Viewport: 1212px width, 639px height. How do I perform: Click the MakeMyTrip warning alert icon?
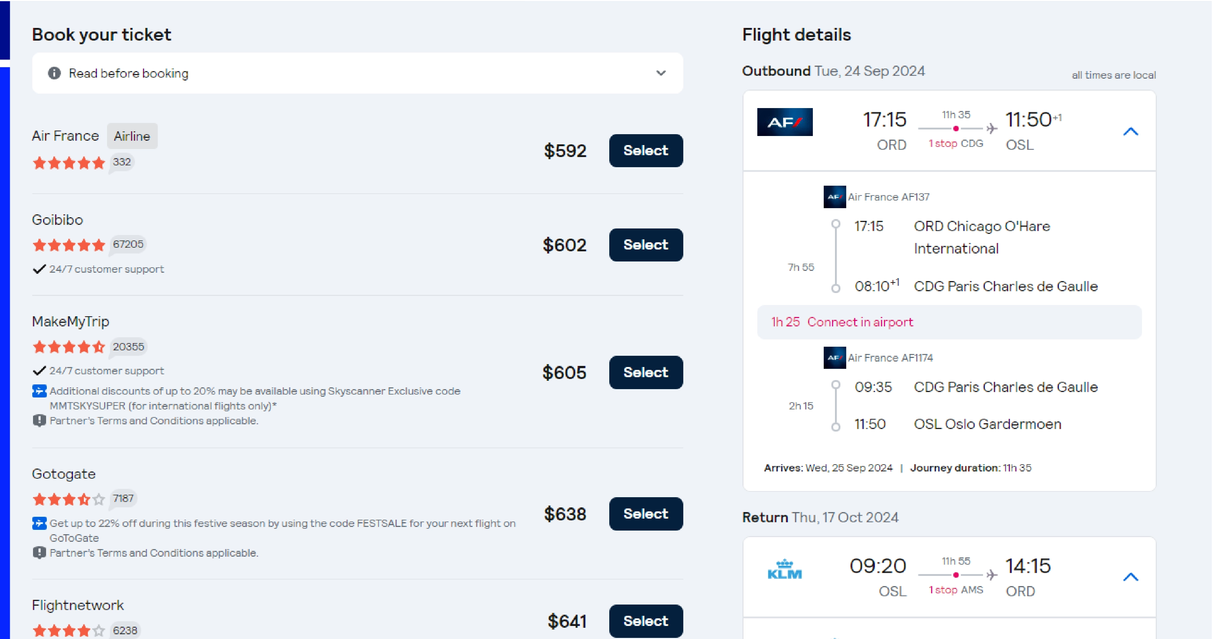(38, 420)
